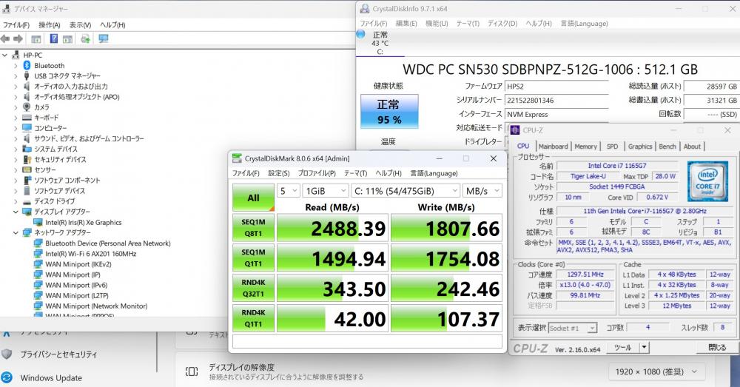The height and width of the screenshot is (387, 740).
Task: Click the 43 °C temperature reading in CrystalDiskInfo
Action: tap(380, 43)
